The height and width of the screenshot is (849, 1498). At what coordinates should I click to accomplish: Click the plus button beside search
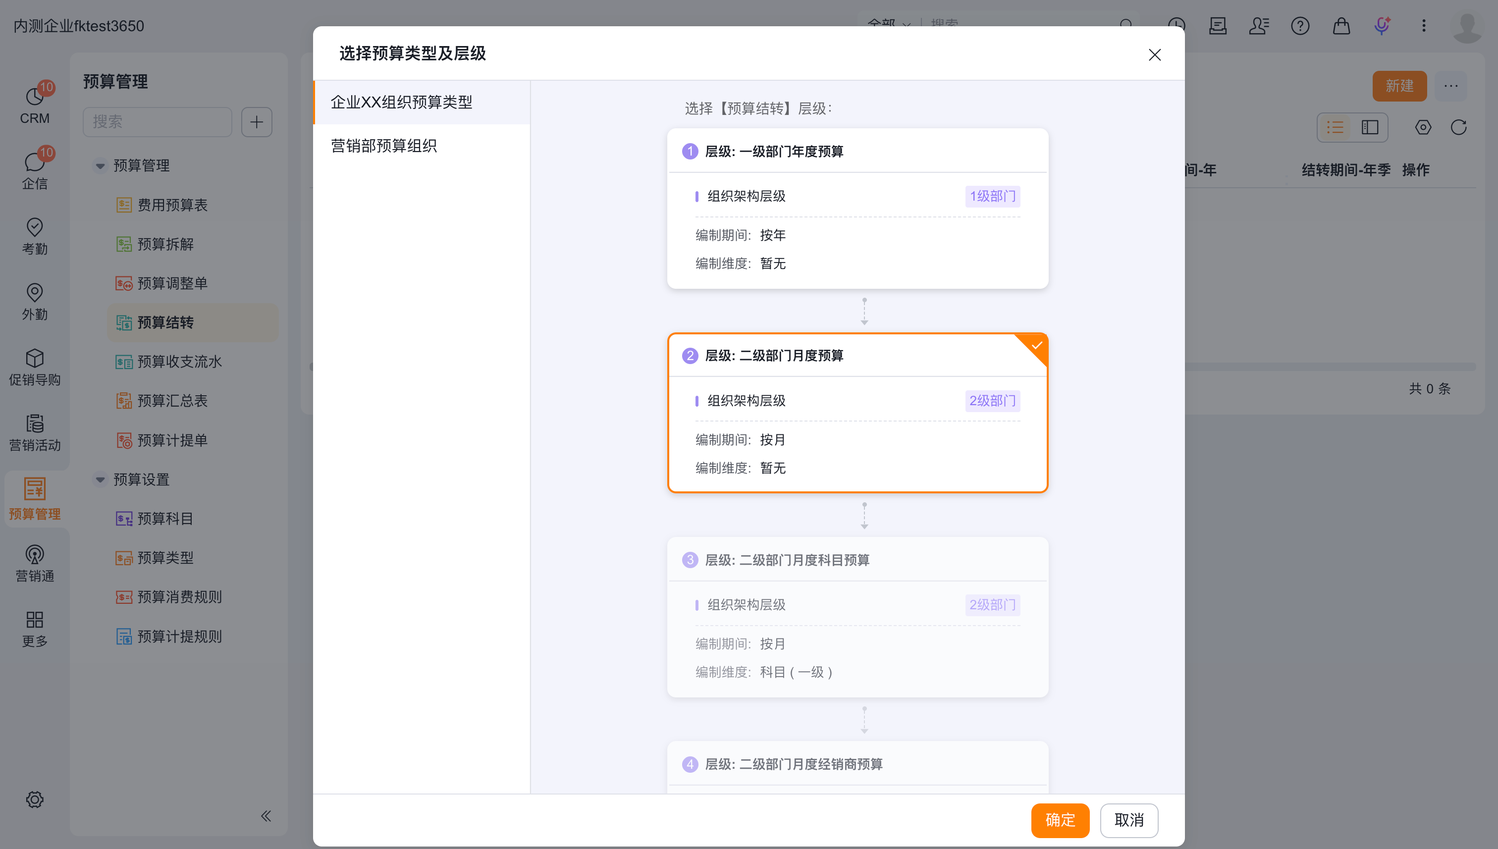click(257, 122)
